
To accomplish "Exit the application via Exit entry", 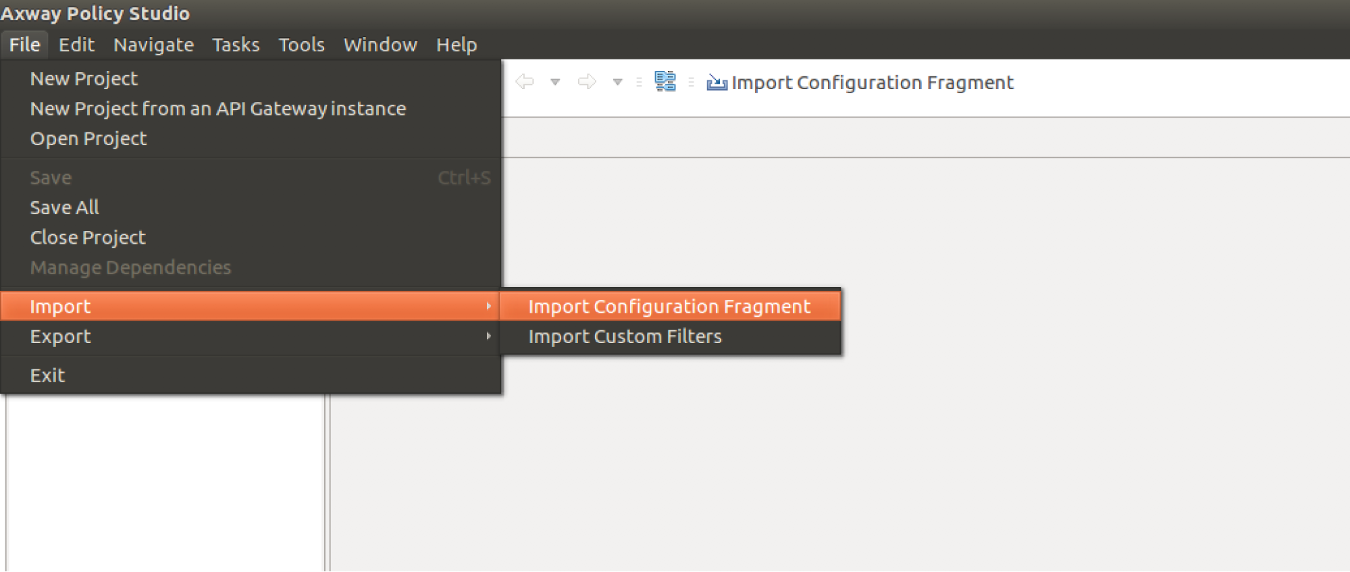I will 251,375.
